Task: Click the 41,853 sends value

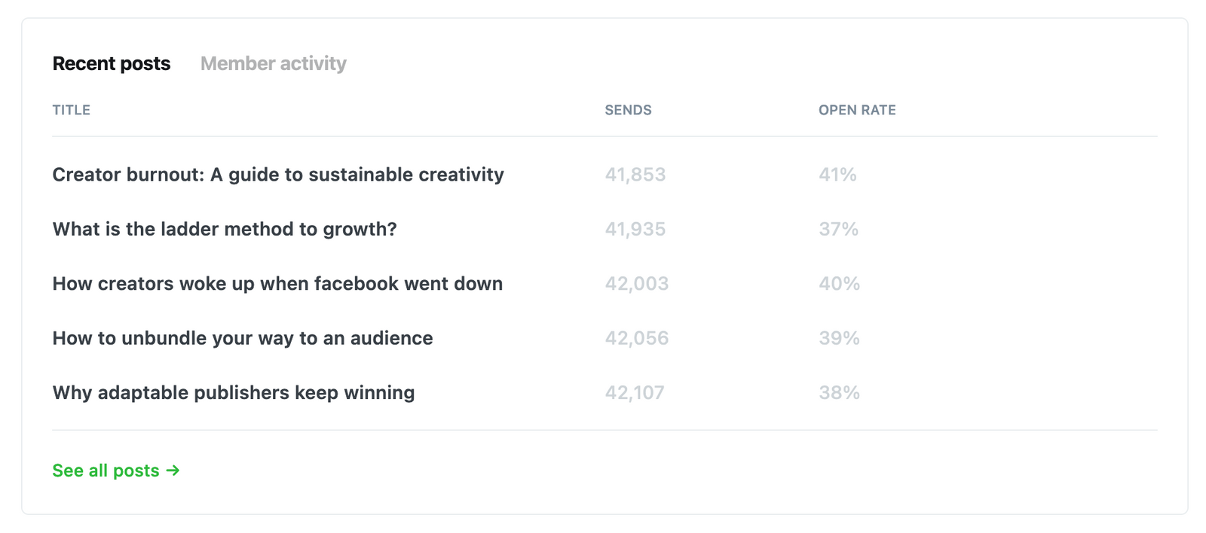Action: tap(635, 175)
